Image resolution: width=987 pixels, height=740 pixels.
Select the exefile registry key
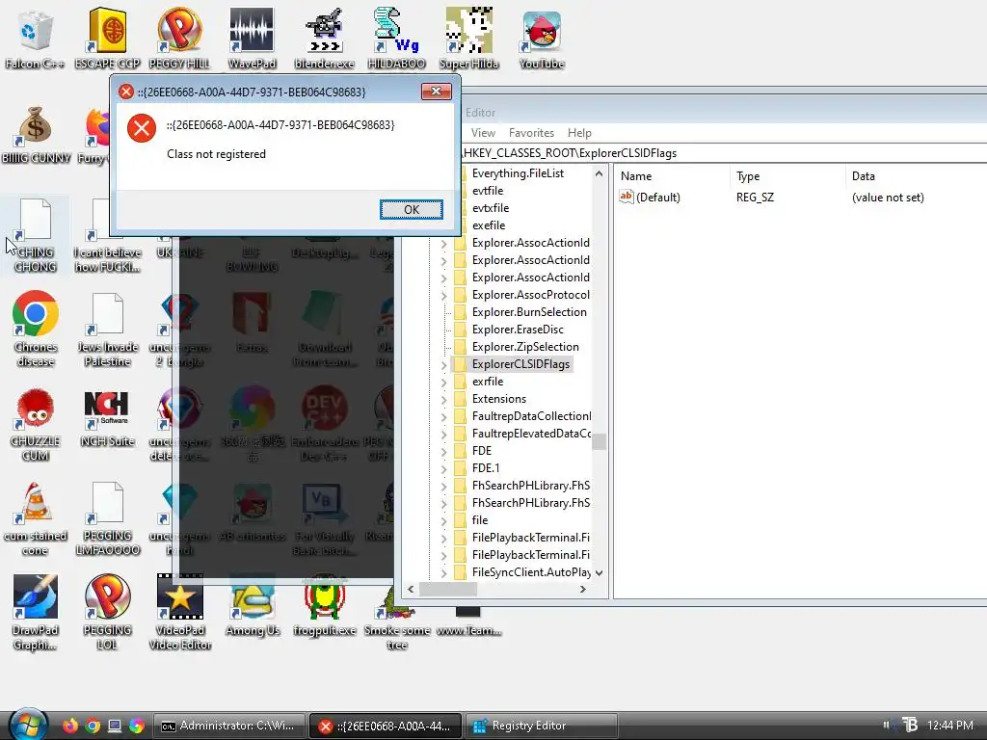489,225
